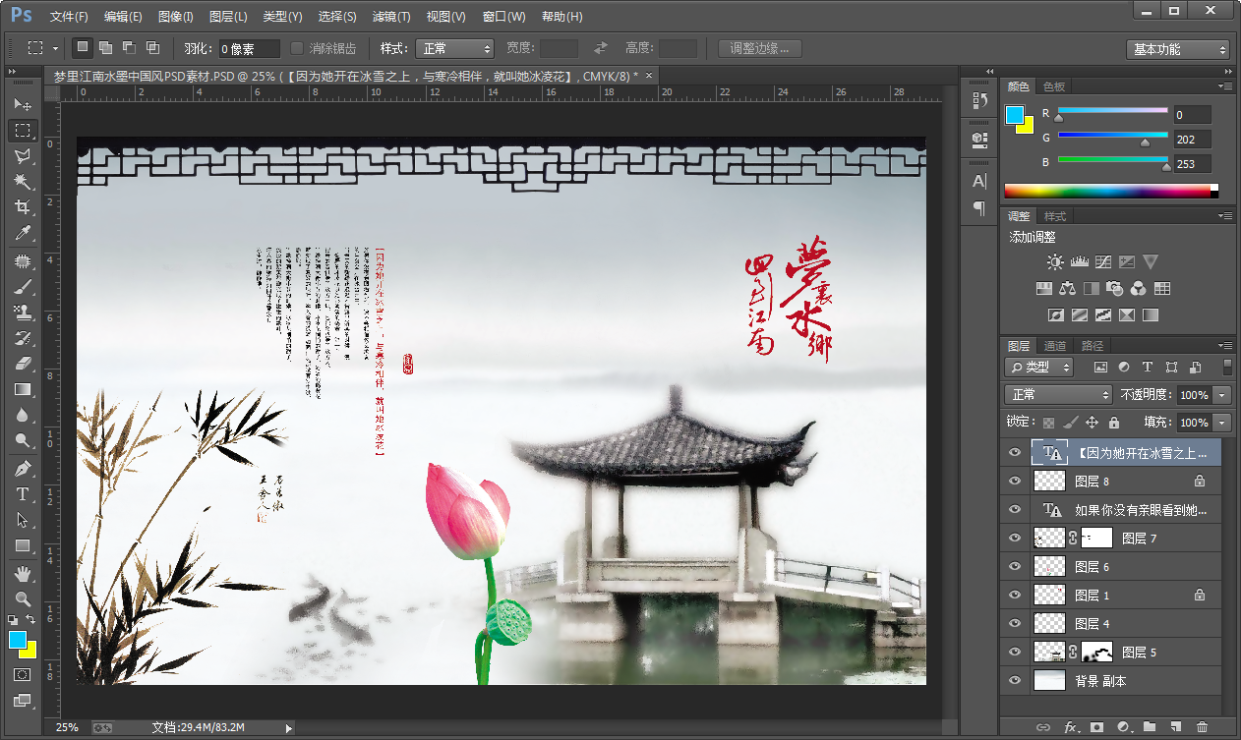The width and height of the screenshot is (1241, 740).
Task: Toggle visibility of 图层 8
Action: (1015, 482)
